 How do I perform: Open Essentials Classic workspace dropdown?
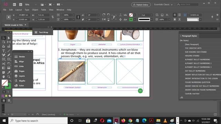pos(163,4)
